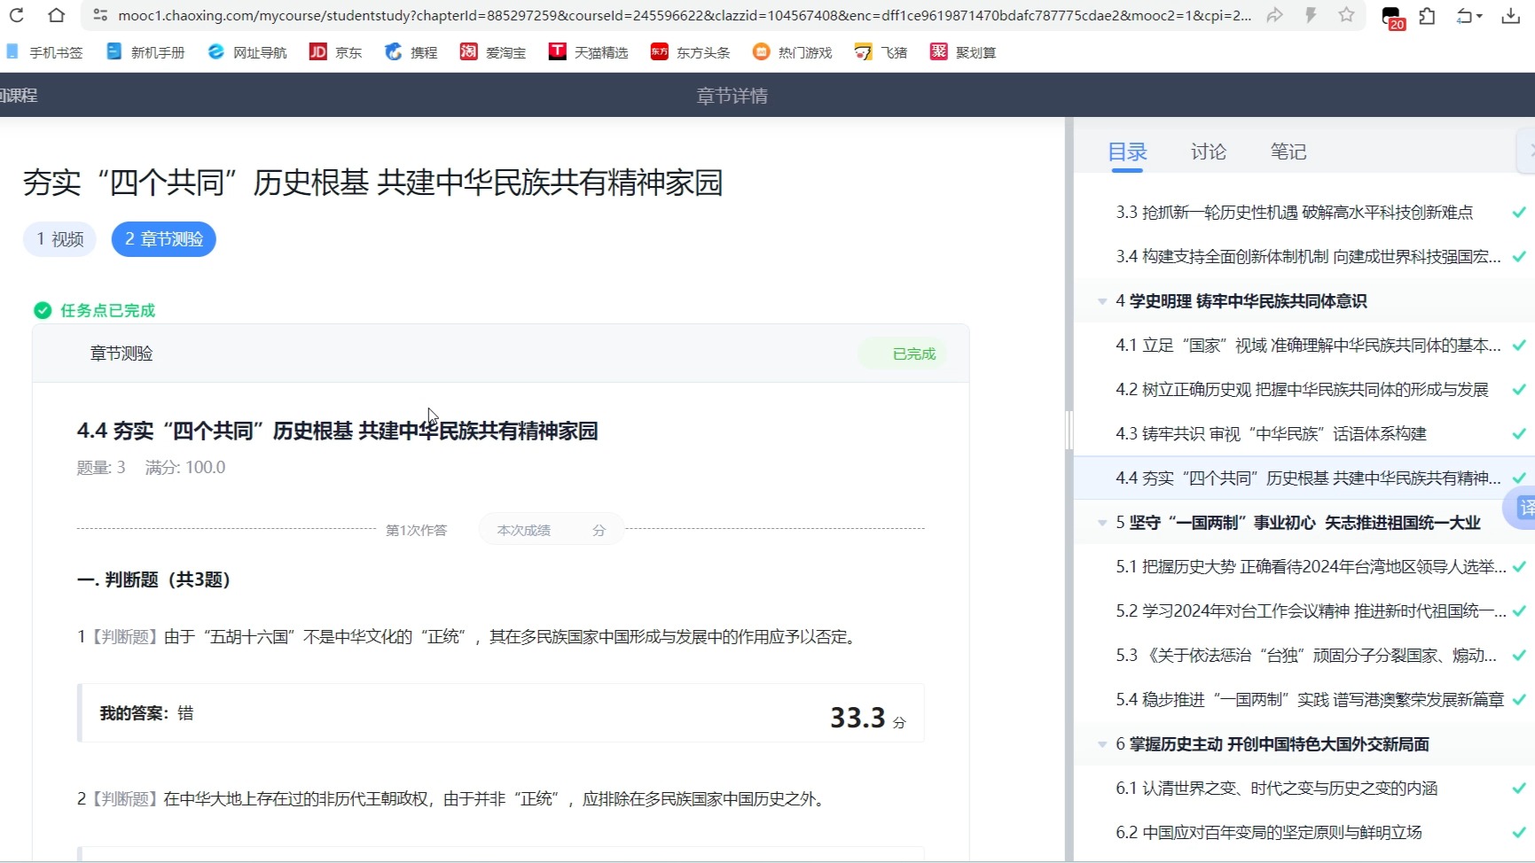Open 天猫精选 bookmark
This screenshot has height=863, width=1535.
click(588, 52)
